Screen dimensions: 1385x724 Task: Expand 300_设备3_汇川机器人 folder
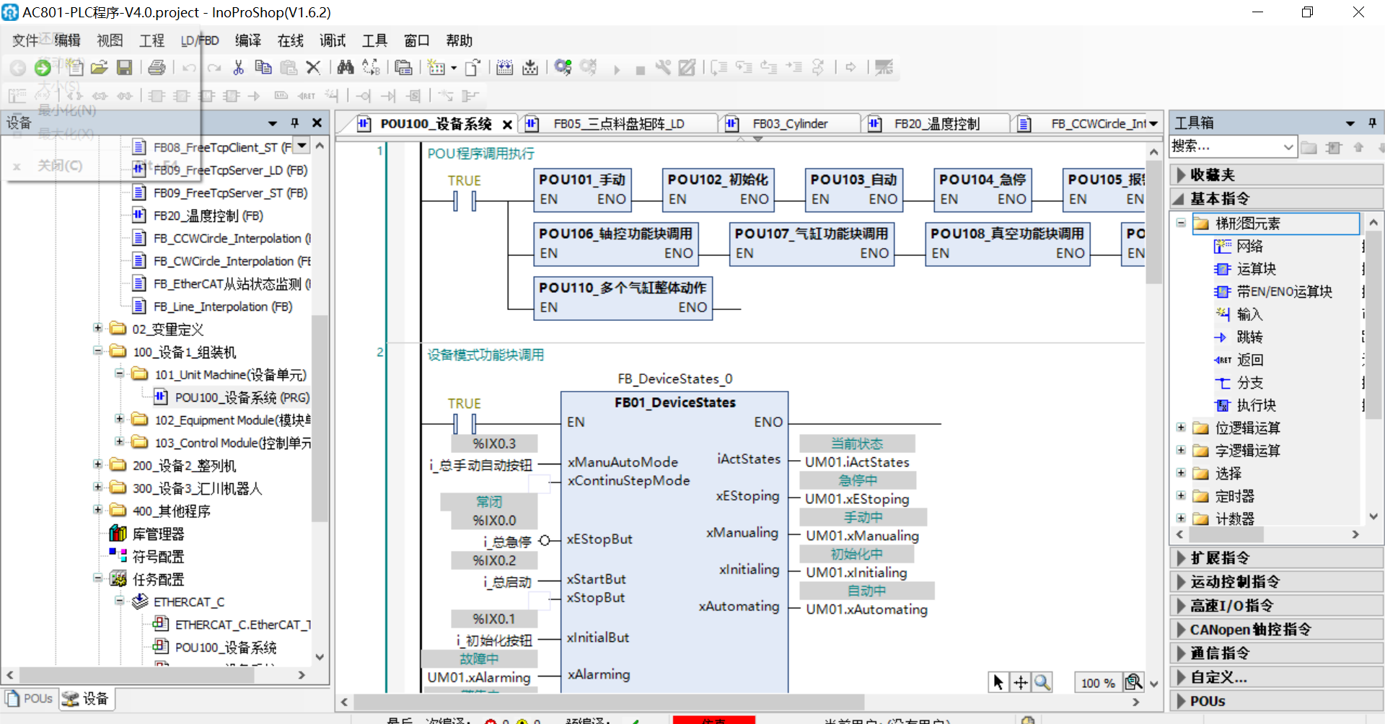click(97, 487)
